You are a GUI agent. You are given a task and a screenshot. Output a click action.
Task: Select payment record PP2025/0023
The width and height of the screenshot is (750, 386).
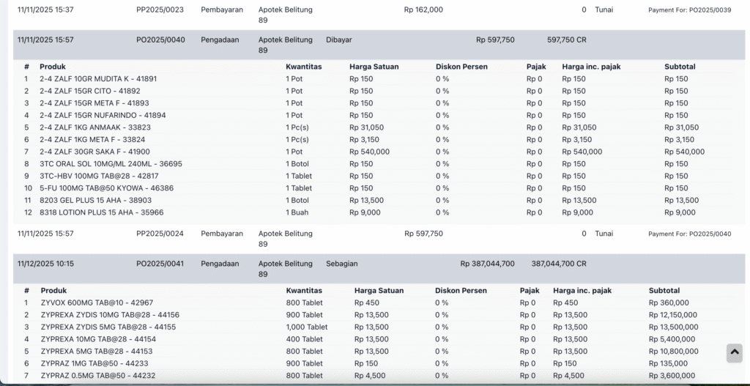(160, 10)
